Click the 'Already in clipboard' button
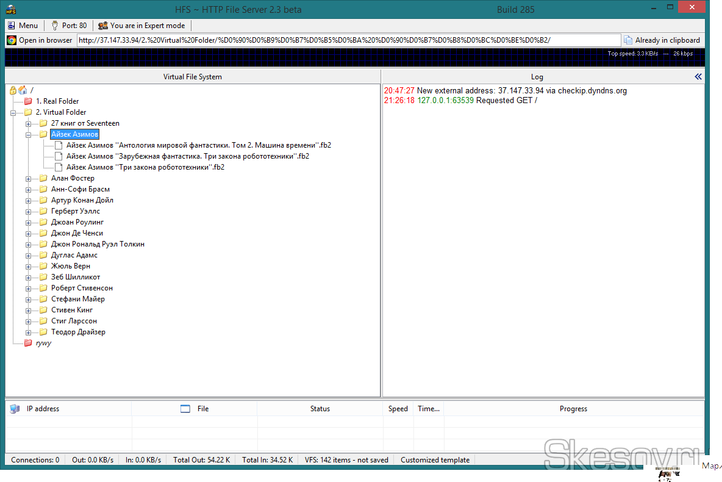Image resolution: width=722 pixels, height=482 pixels. point(662,40)
